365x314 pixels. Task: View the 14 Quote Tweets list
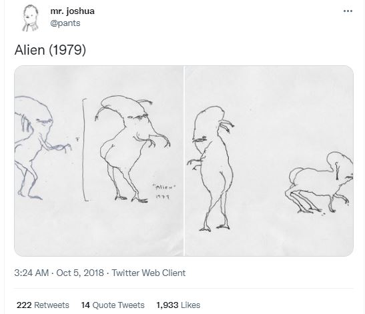[x=113, y=305]
